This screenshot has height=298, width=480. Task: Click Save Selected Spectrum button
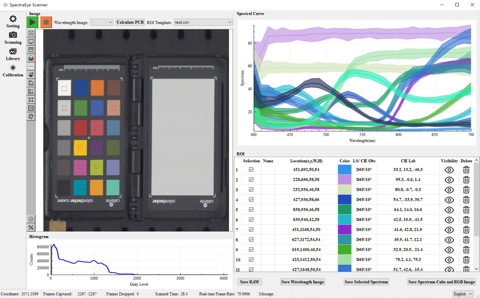tap(366, 282)
